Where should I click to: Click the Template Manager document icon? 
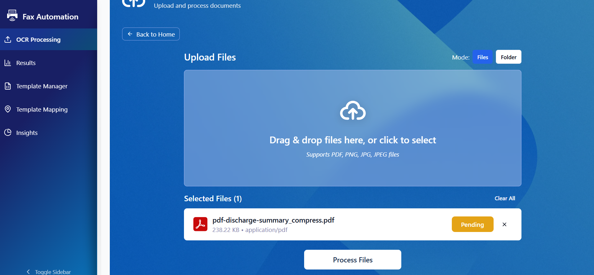(8, 86)
